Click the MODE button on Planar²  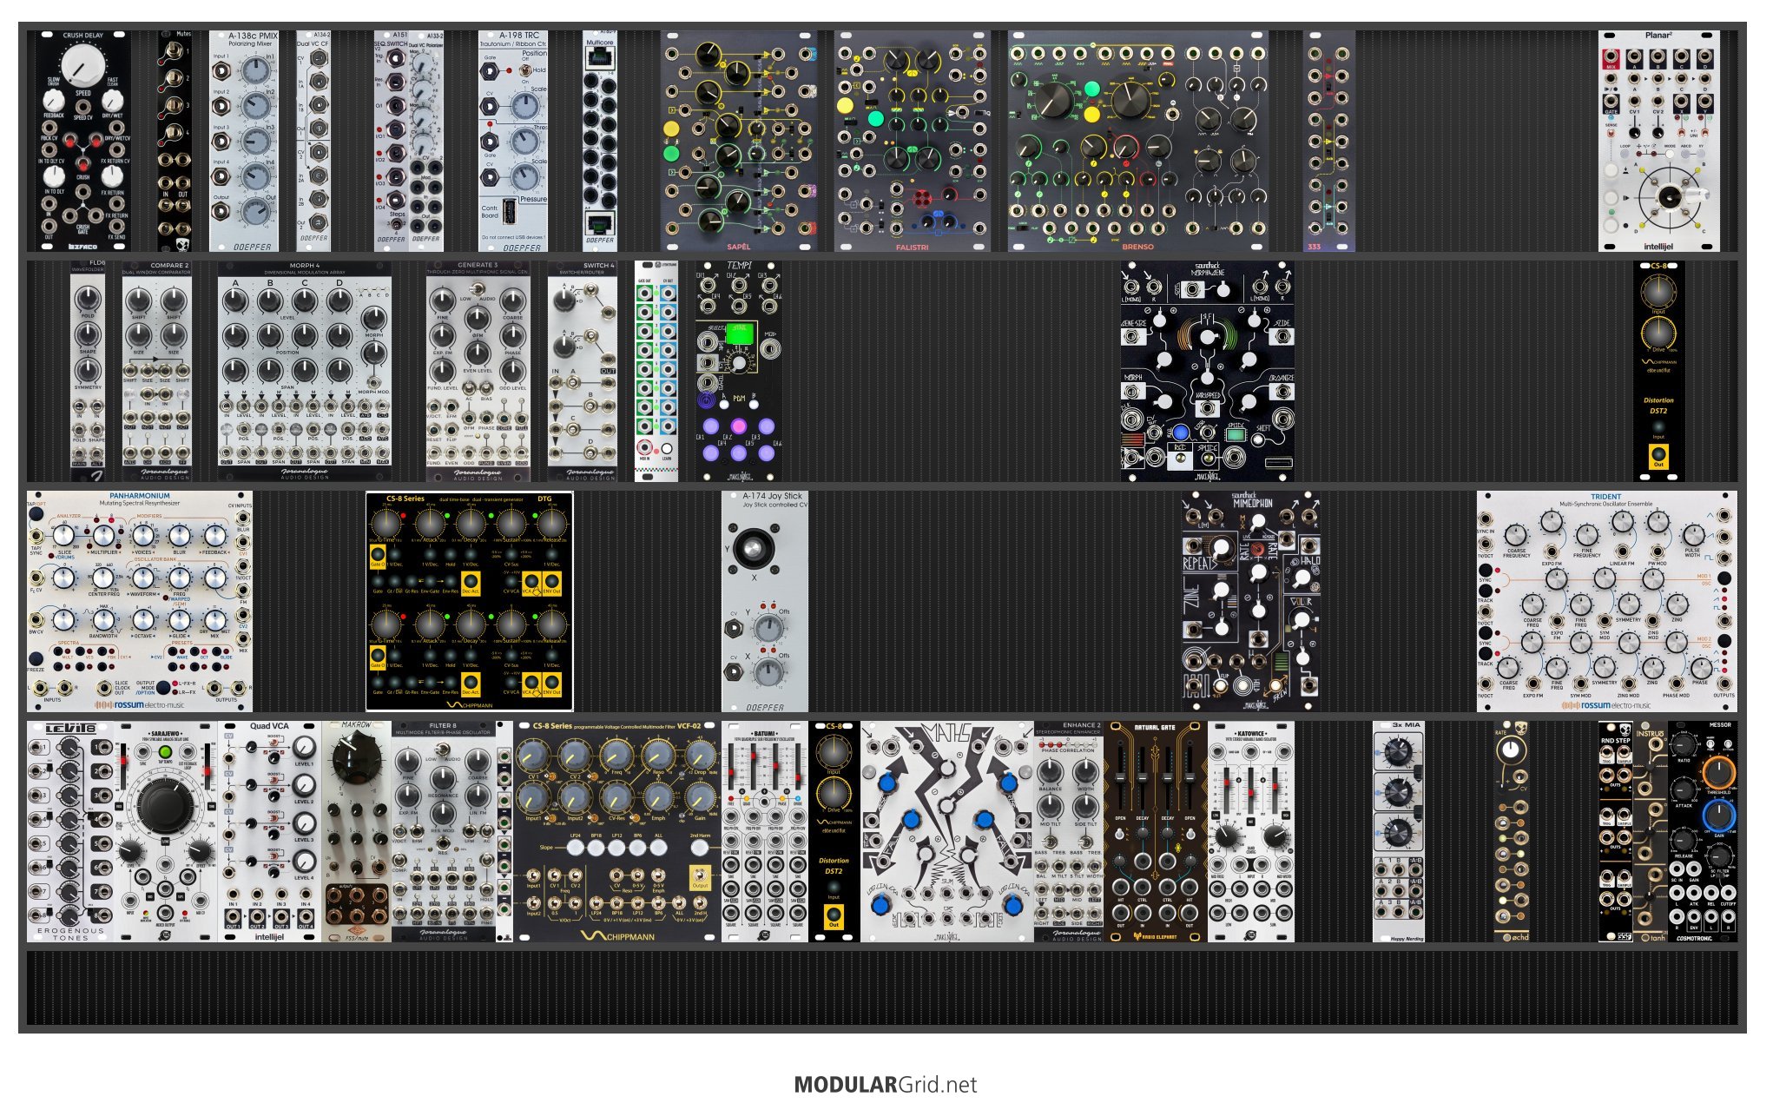(1670, 155)
